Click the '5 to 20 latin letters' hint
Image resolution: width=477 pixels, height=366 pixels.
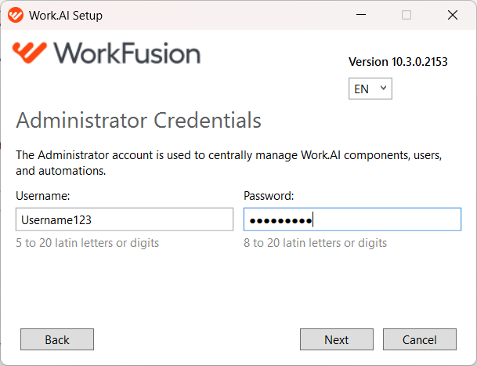coord(87,243)
